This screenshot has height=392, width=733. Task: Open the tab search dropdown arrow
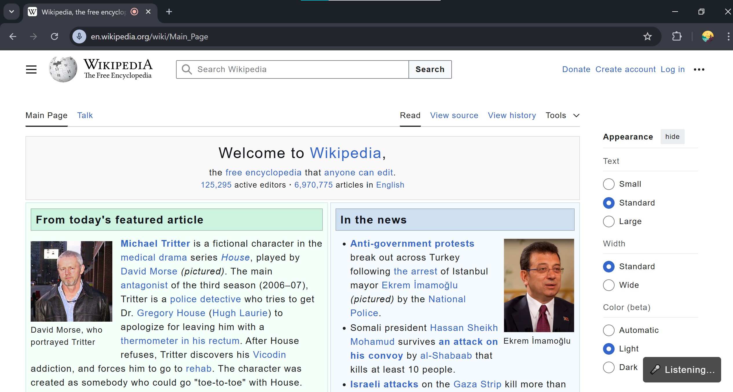click(12, 12)
